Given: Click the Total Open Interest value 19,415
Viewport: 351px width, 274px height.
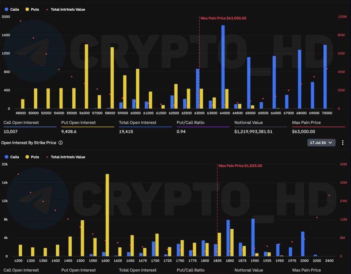Looking at the screenshot, I should click(126, 132).
